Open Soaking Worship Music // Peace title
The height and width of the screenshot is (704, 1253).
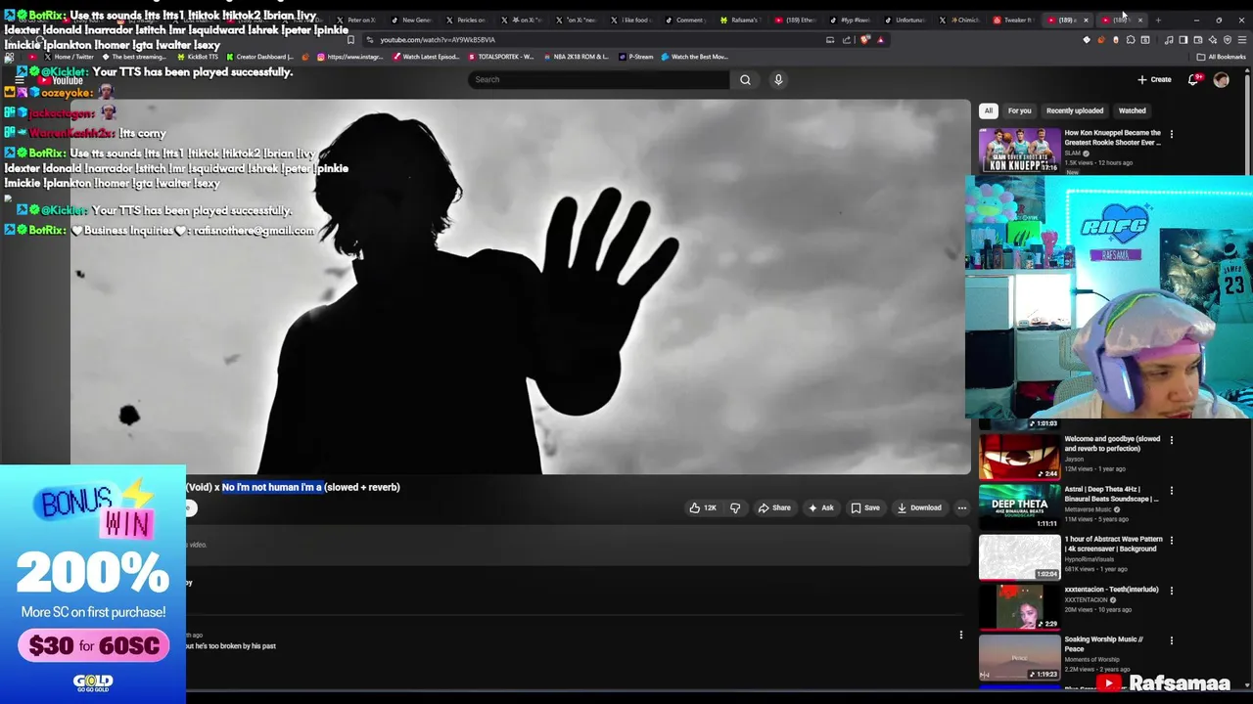coord(1104,643)
